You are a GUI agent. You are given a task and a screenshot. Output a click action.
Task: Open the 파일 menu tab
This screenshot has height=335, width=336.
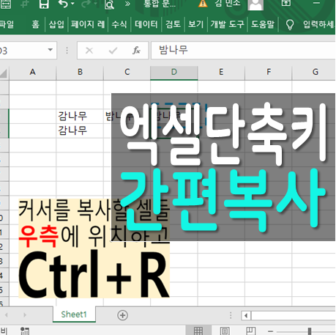pos(7,24)
